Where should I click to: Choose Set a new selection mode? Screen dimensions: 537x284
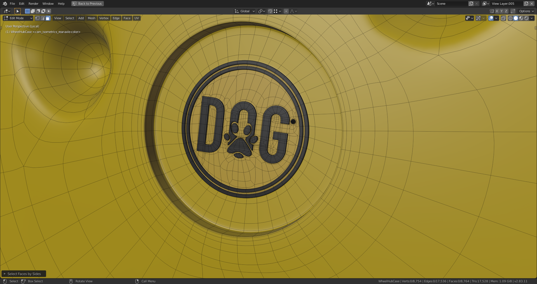click(27, 11)
